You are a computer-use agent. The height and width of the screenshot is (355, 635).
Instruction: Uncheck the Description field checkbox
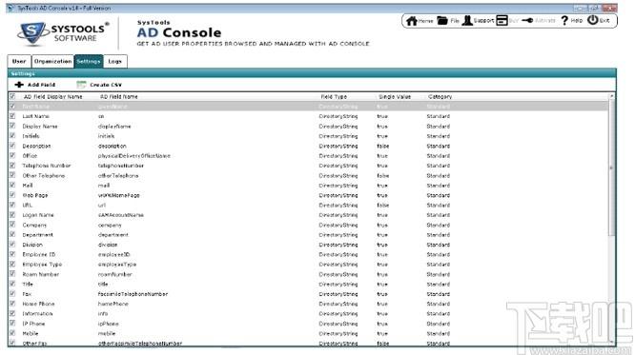[x=12, y=146]
